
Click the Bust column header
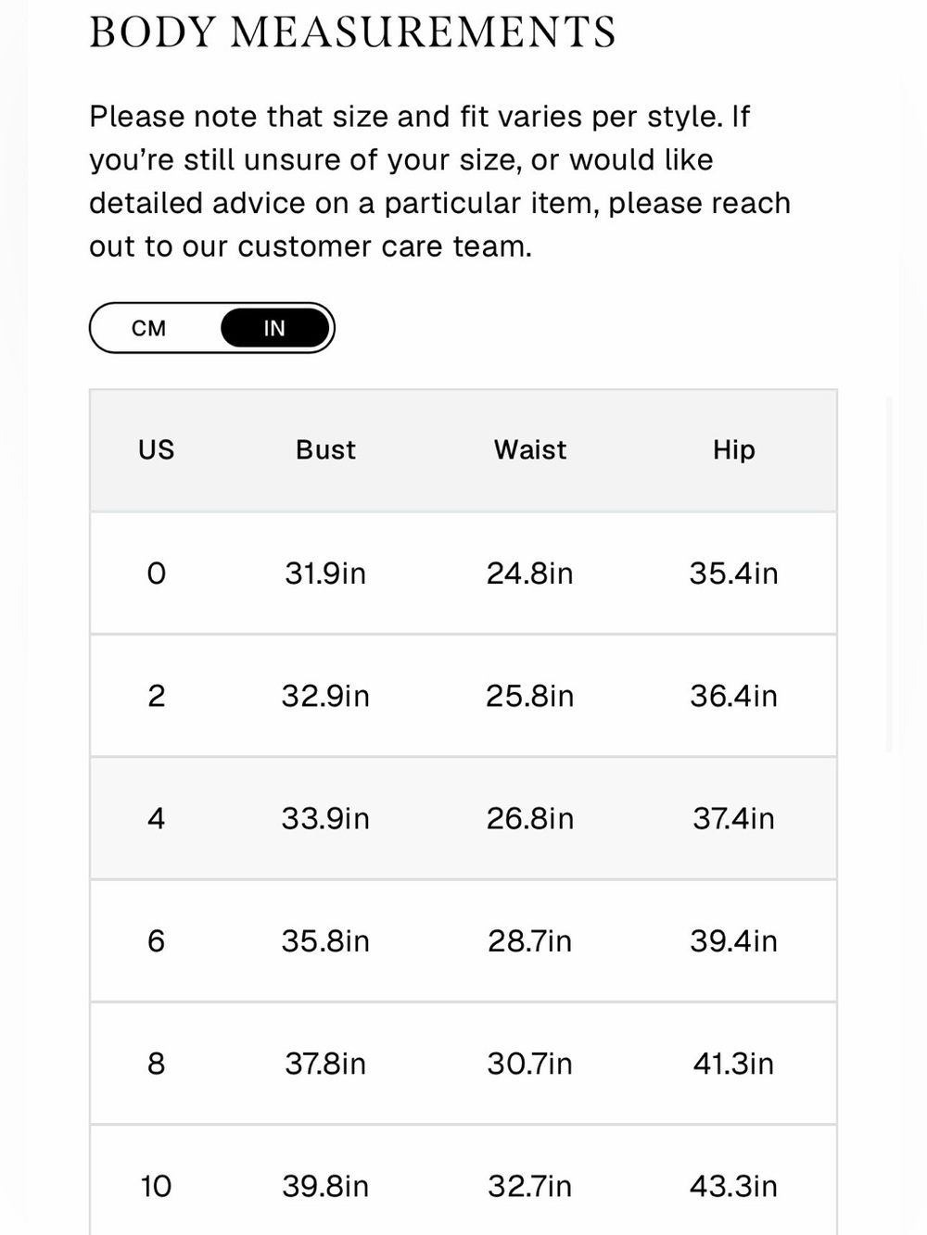coord(325,449)
